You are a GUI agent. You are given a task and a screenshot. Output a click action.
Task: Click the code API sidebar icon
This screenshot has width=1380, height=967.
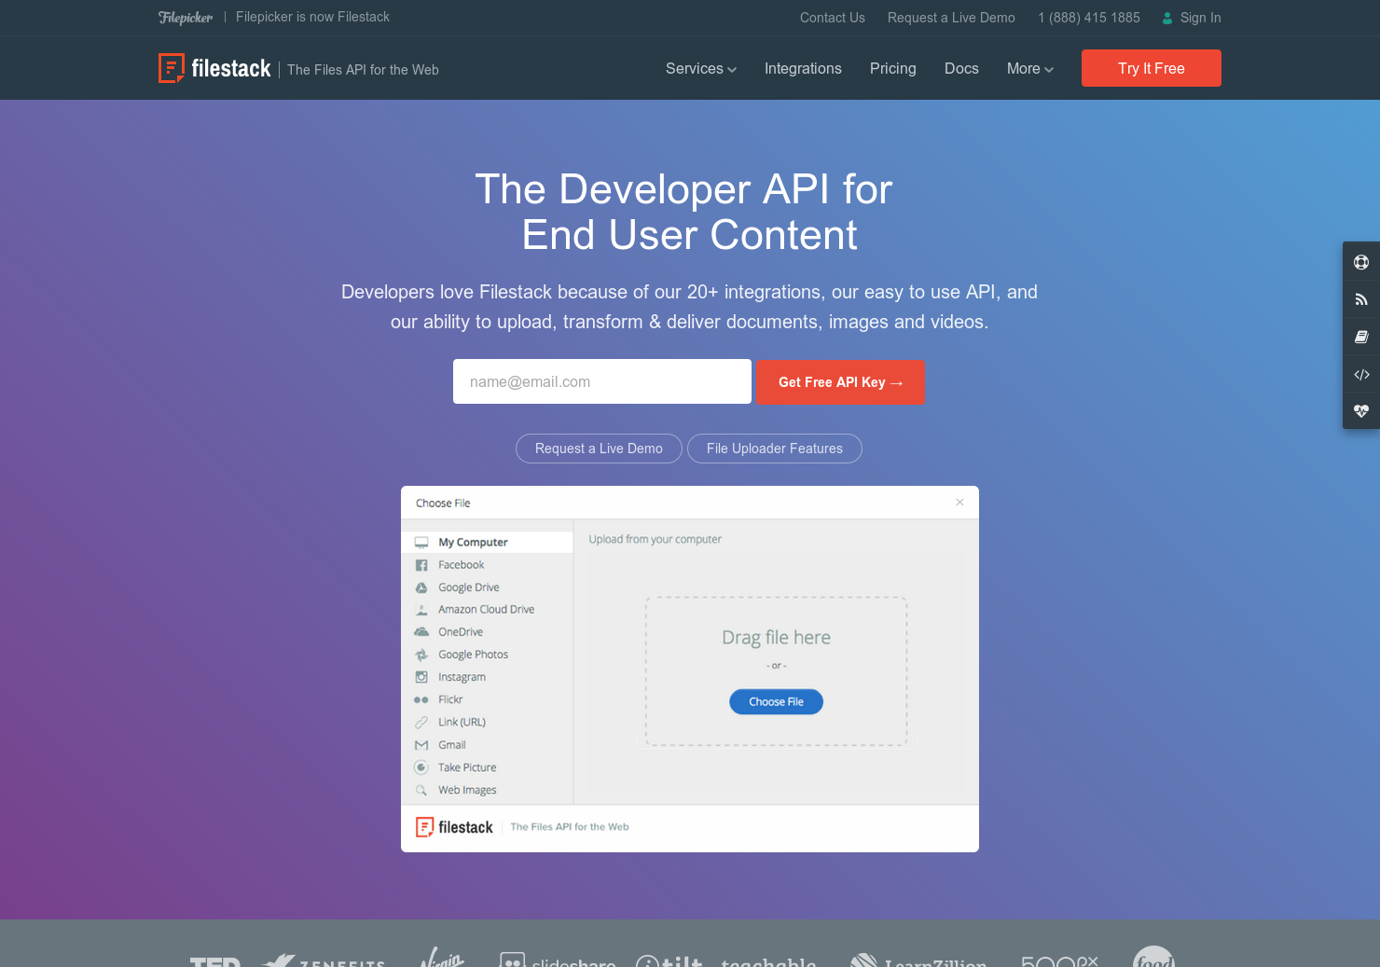1361,374
